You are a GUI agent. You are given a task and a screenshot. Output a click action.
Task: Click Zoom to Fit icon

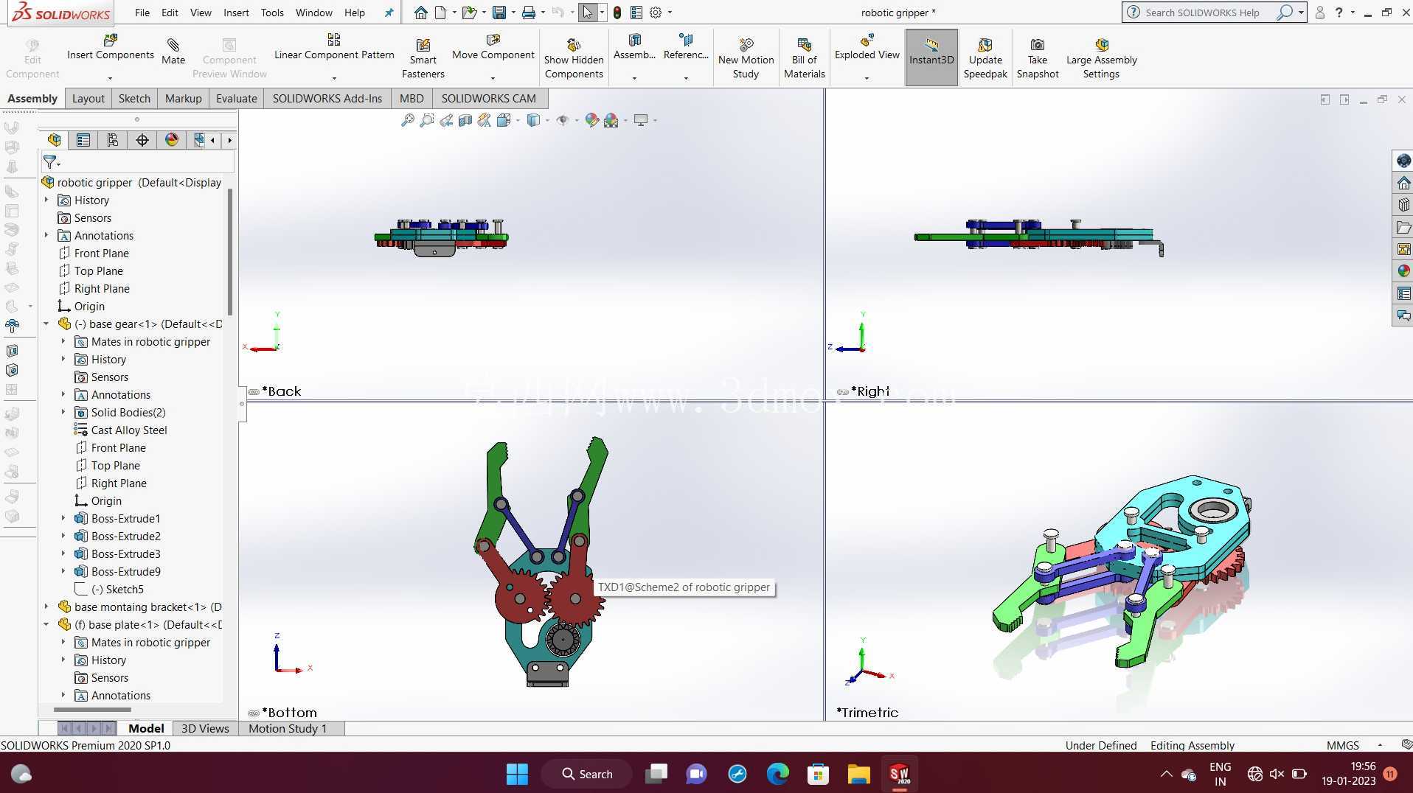[407, 120]
